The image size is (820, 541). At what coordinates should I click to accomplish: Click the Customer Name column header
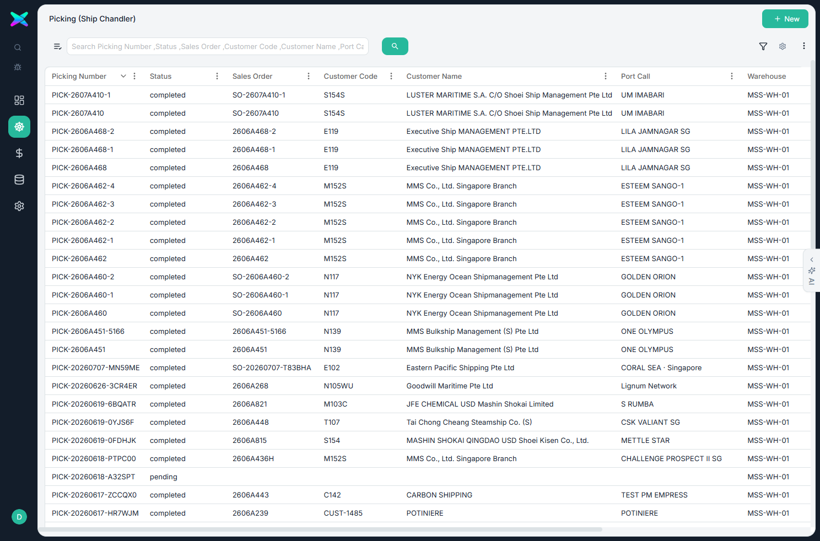[434, 76]
